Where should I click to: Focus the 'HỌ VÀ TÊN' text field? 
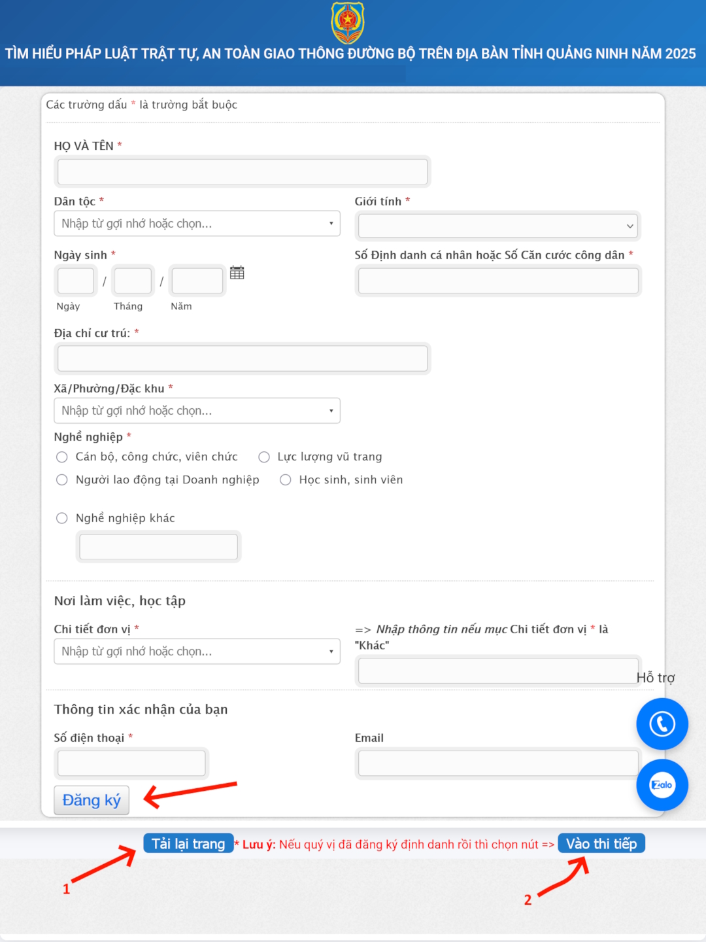pos(243,172)
